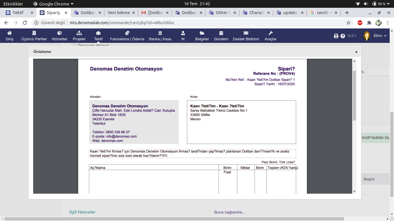Open Google Chrome app menu in top bar
This screenshot has height=221, width=394.
[x=53, y=4]
